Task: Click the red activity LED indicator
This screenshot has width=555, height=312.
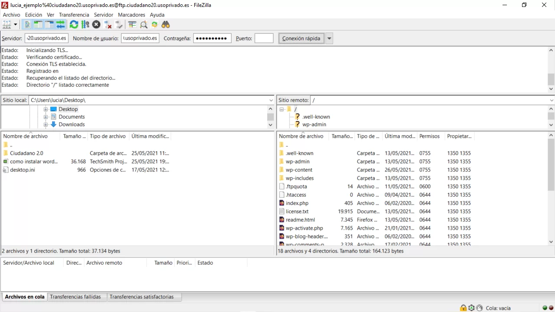Action: (552, 308)
